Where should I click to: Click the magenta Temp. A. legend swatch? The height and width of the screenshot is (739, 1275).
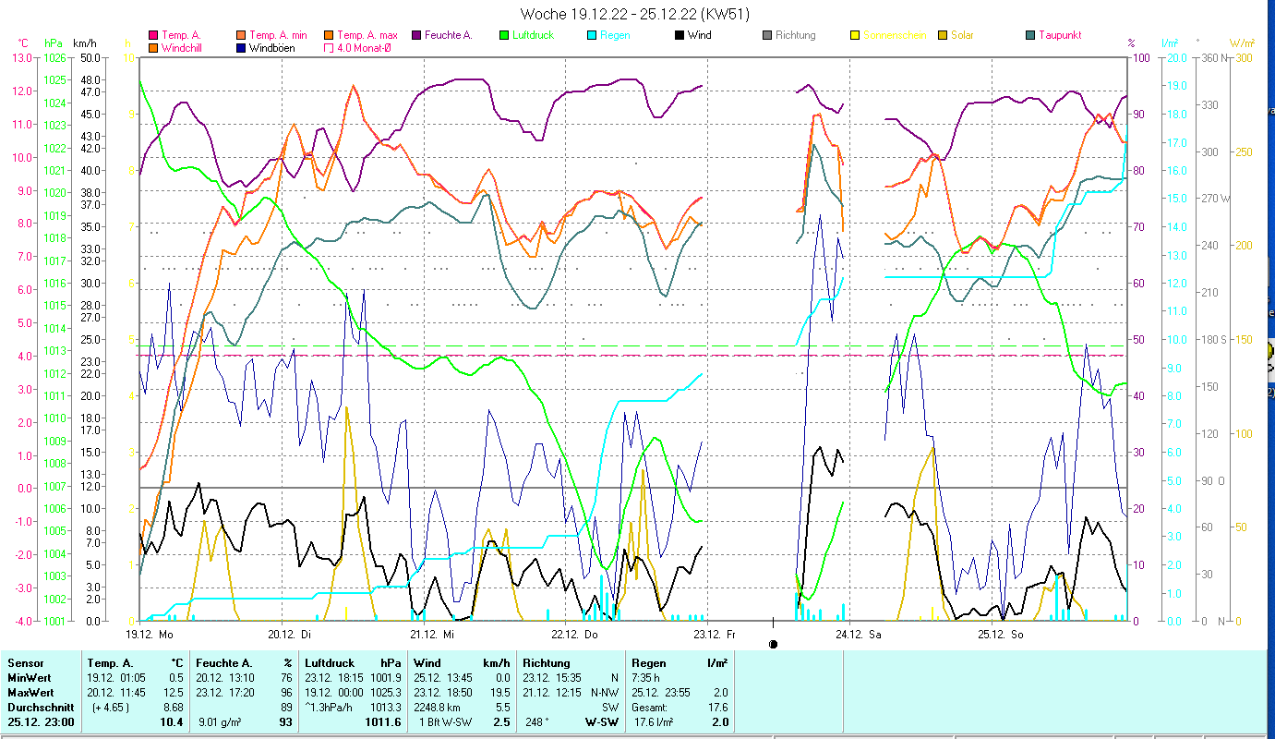[x=153, y=35]
